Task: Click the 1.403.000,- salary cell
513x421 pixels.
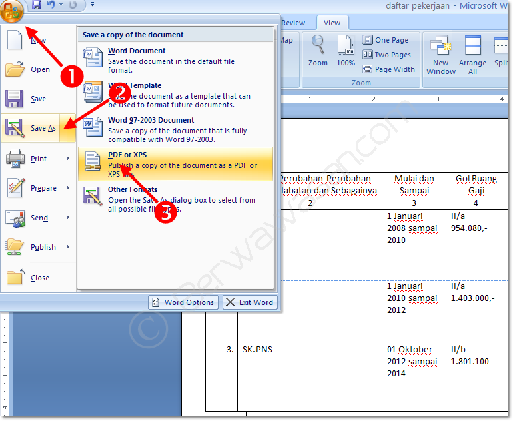Action: pos(476,312)
